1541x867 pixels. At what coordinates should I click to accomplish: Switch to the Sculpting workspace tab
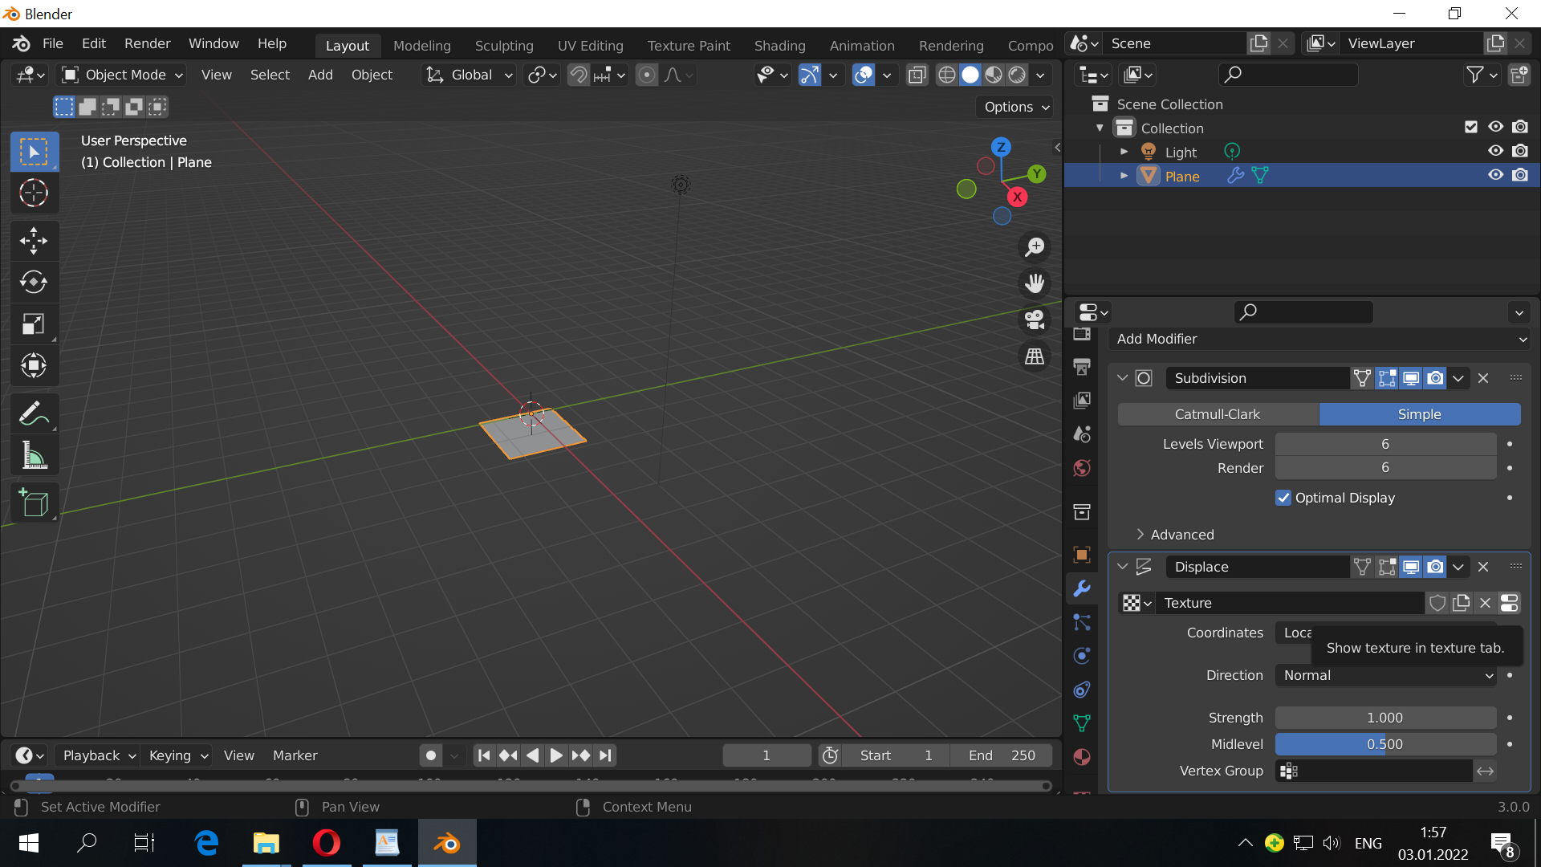coord(504,46)
